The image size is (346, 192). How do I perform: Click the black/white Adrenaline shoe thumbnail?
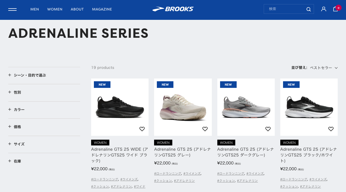tap(309, 107)
